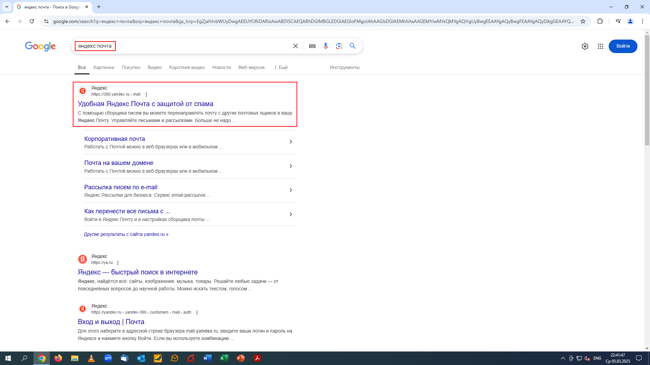Expand the Рассылка писем по e-mail chevron
650x365 pixels.
coord(291,190)
